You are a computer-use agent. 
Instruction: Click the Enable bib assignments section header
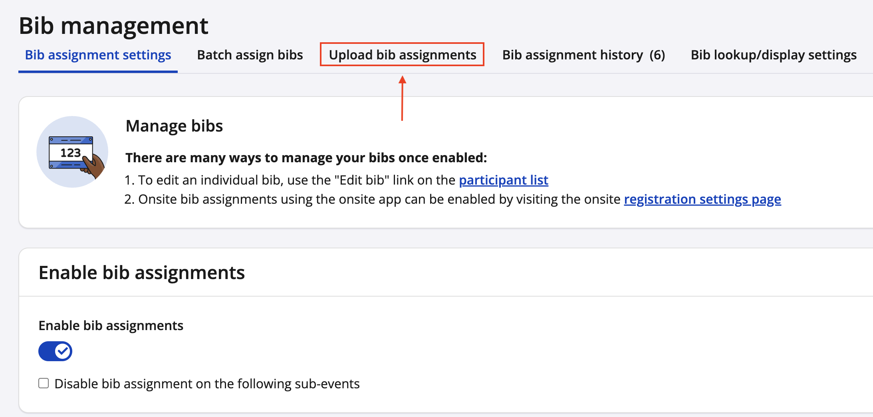141,273
